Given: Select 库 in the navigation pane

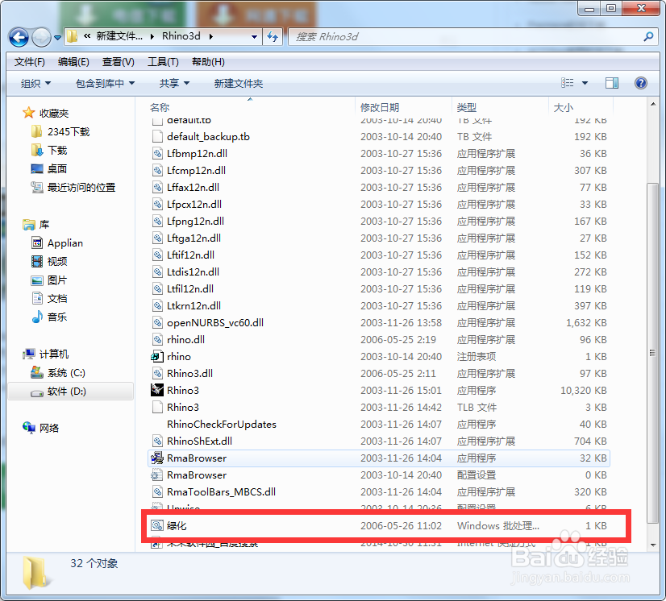Looking at the screenshot, I should click(44, 224).
